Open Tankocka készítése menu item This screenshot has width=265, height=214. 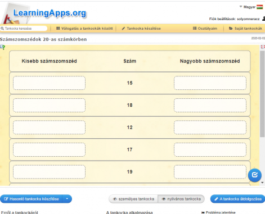click(141, 29)
